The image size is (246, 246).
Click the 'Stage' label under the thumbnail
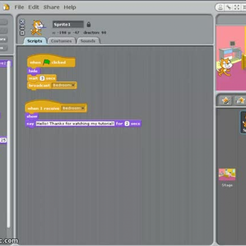[227, 185]
